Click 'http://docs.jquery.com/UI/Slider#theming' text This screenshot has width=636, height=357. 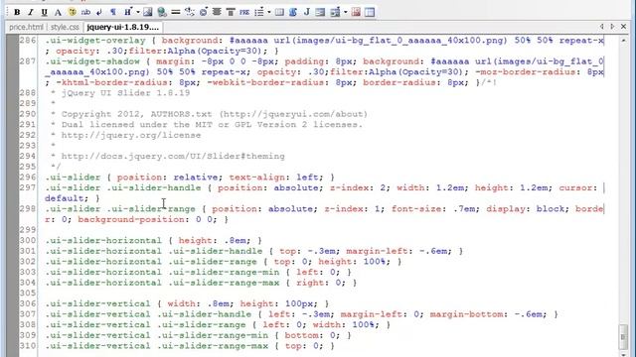coord(173,157)
